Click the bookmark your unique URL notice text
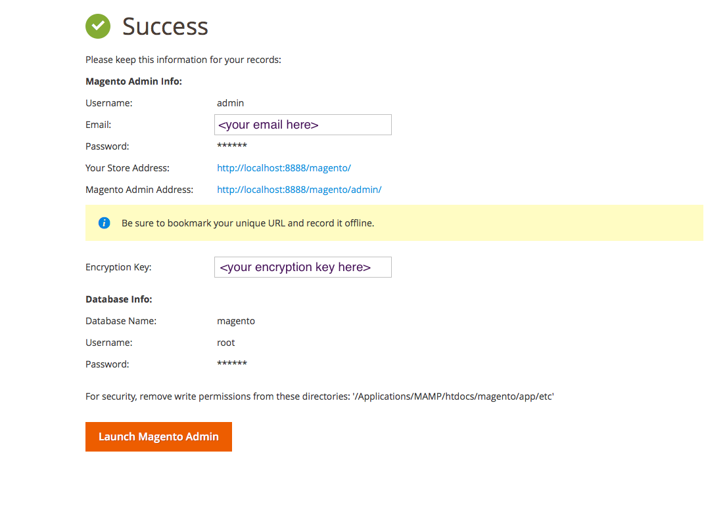Screen dimensions: 706x529 (x=248, y=223)
